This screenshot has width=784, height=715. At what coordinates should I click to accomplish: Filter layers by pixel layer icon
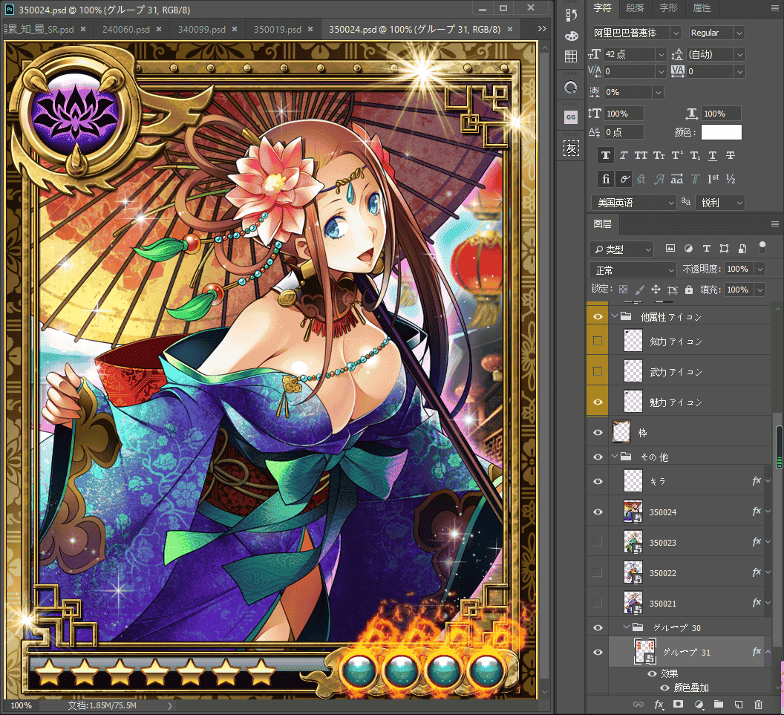tap(670, 249)
